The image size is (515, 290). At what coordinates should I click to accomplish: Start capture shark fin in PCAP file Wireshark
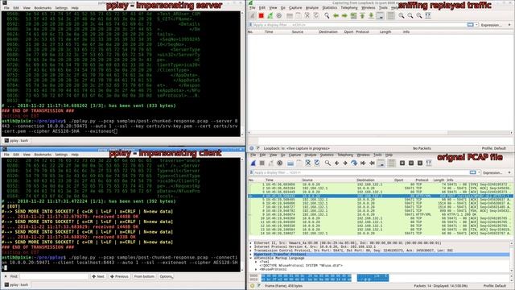click(253, 163)
